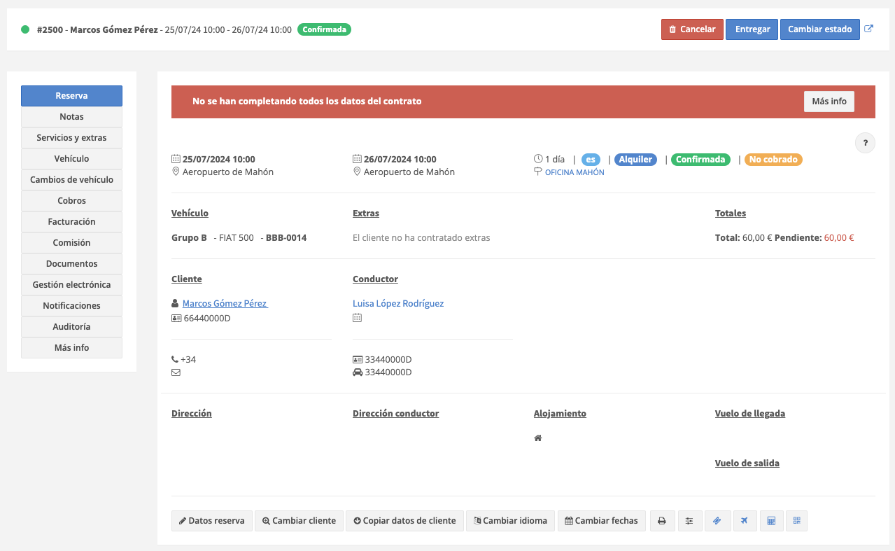Click the green status dot next to #2500

25,29
